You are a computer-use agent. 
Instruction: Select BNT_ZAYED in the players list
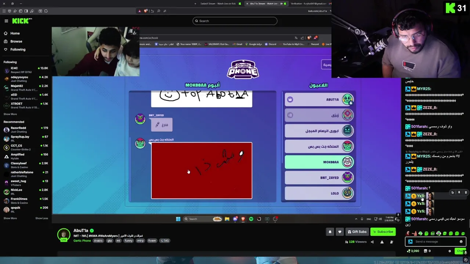point(319,178)
